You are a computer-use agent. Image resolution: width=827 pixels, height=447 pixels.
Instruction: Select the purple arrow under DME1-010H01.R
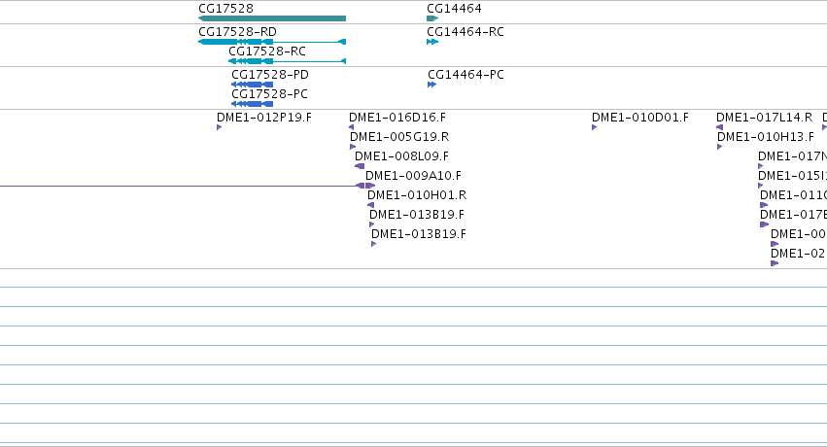point(371,205)
